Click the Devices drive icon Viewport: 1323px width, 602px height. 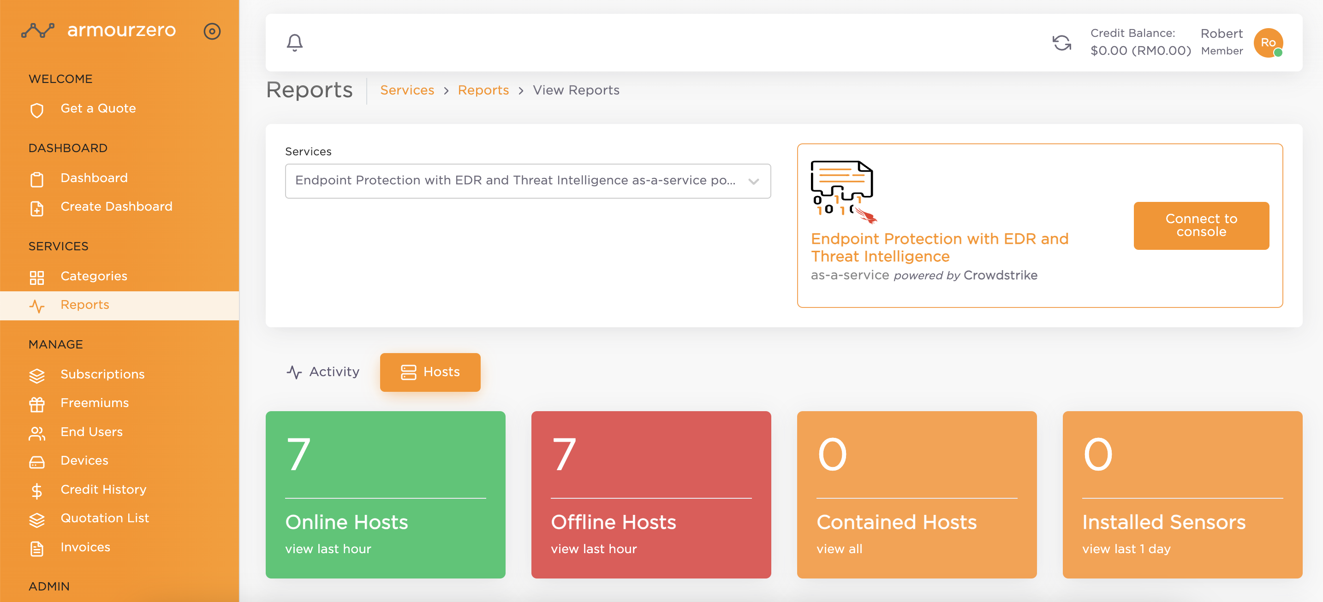[37, 462]
